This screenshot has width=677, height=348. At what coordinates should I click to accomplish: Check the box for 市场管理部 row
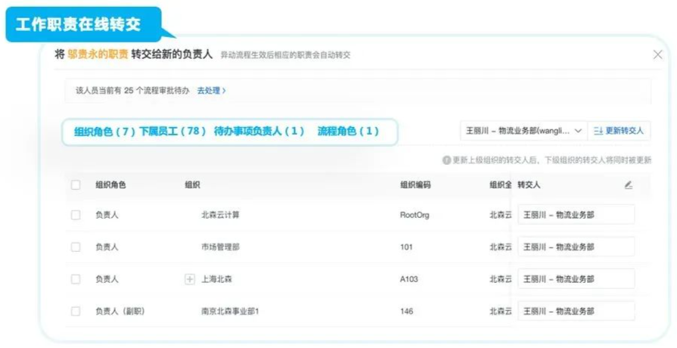[x=76, y=247]
